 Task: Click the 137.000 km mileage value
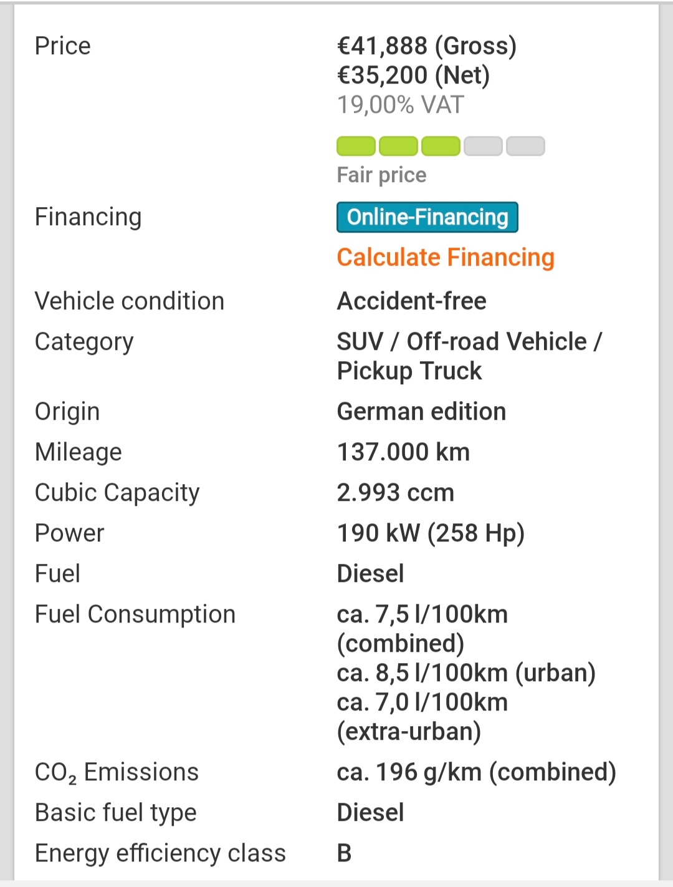(x=403, y=452)
